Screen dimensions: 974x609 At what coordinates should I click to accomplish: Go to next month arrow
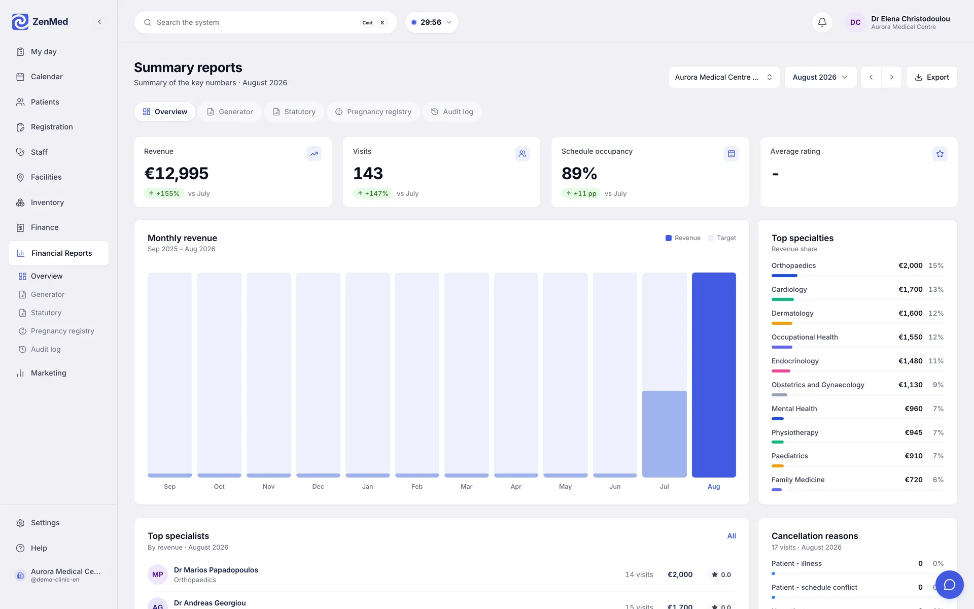[891, 77]
